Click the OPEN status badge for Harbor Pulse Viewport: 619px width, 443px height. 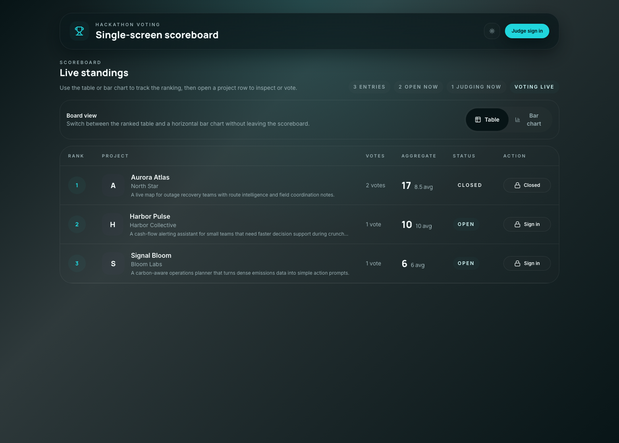point(466,224)
